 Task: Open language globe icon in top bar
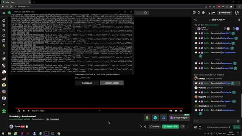click(x=203, y=12)
